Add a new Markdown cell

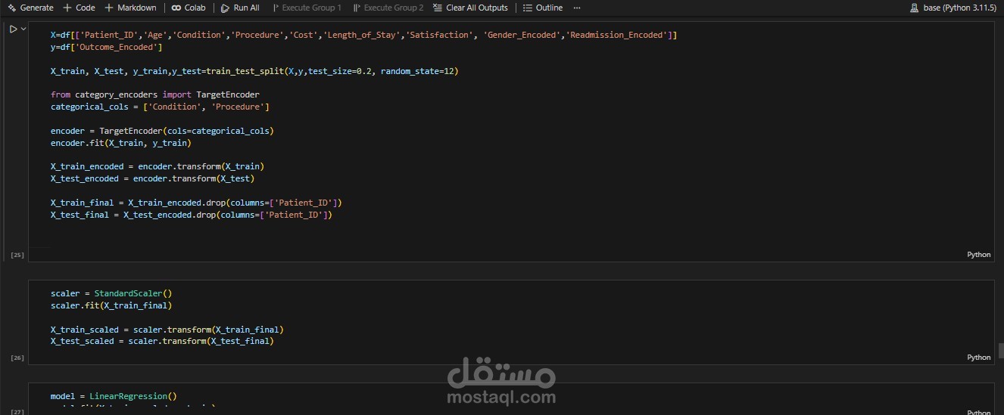[x=130, y=8]
